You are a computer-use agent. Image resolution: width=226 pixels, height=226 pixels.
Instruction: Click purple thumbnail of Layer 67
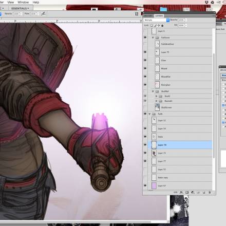[x=154, y=185]
